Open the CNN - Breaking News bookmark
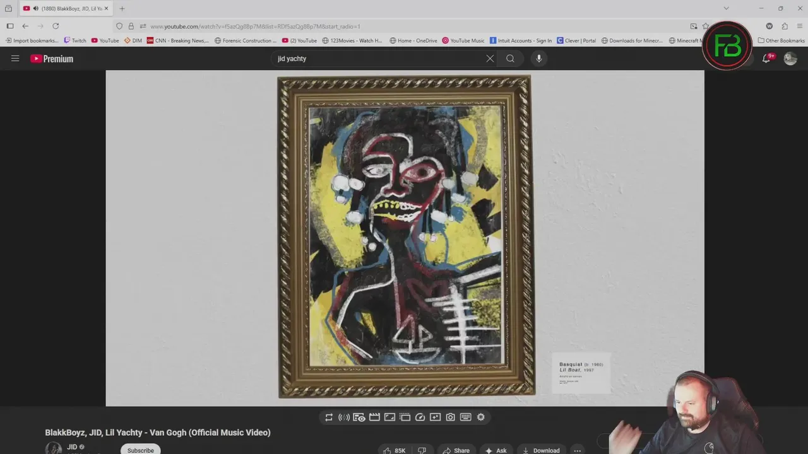 pyautogui.click(x=178, y=40)
